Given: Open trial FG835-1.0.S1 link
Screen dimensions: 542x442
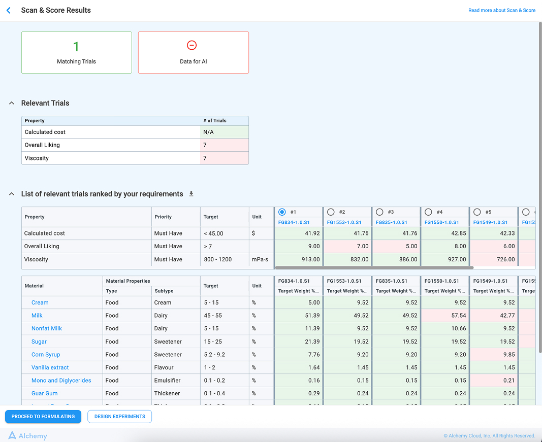Looking at the screenshot, I should tap(391, 222).
